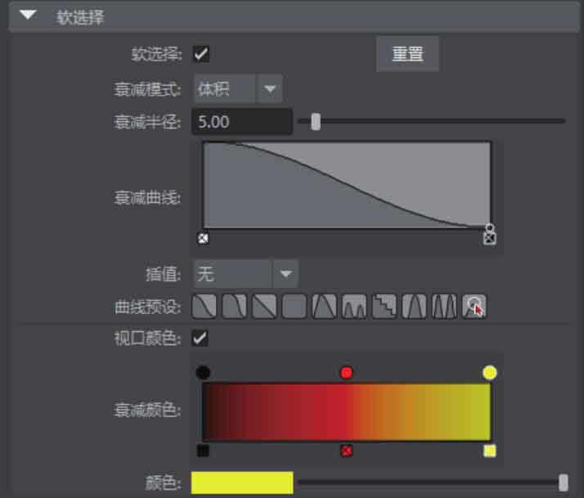Image resolution: width=584 pixels, height=498 pixels.
Task: Select the last curve preset icon
Action: [x=474, y=307]
